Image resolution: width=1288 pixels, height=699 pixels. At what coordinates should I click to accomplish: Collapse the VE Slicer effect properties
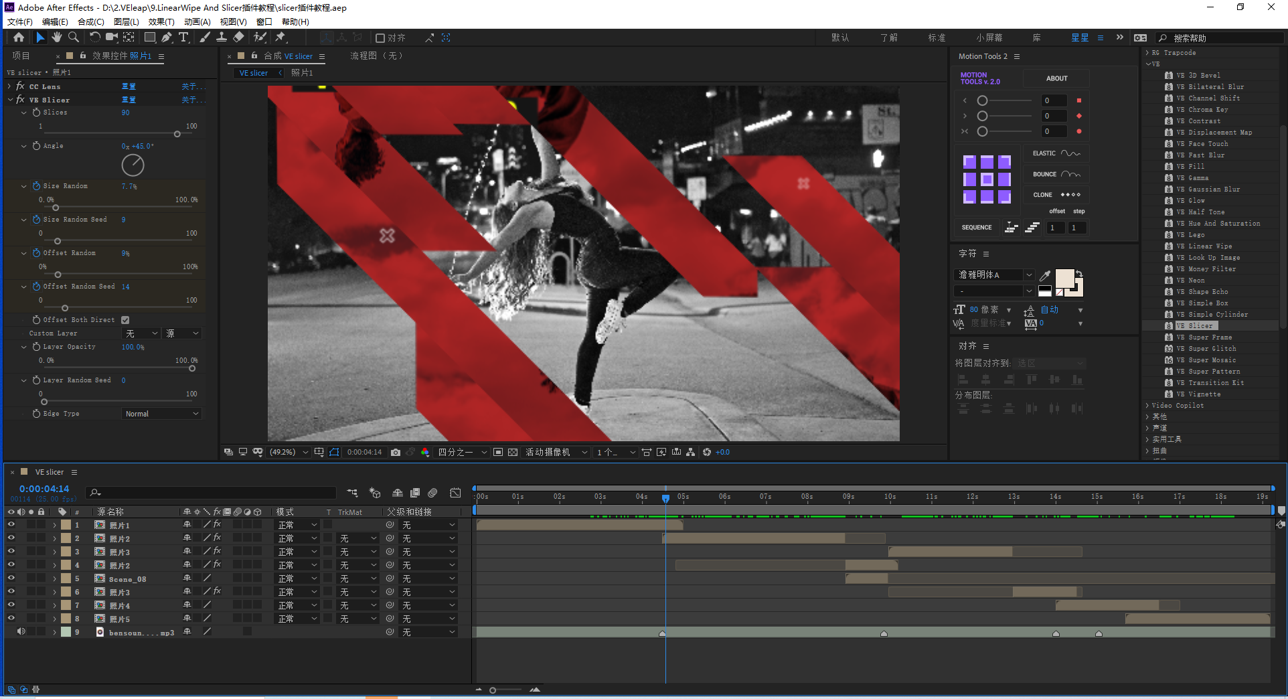(11, 100)
